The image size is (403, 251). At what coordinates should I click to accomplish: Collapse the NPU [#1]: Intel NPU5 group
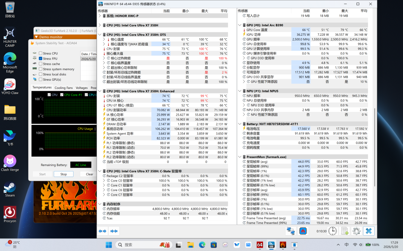240,91
